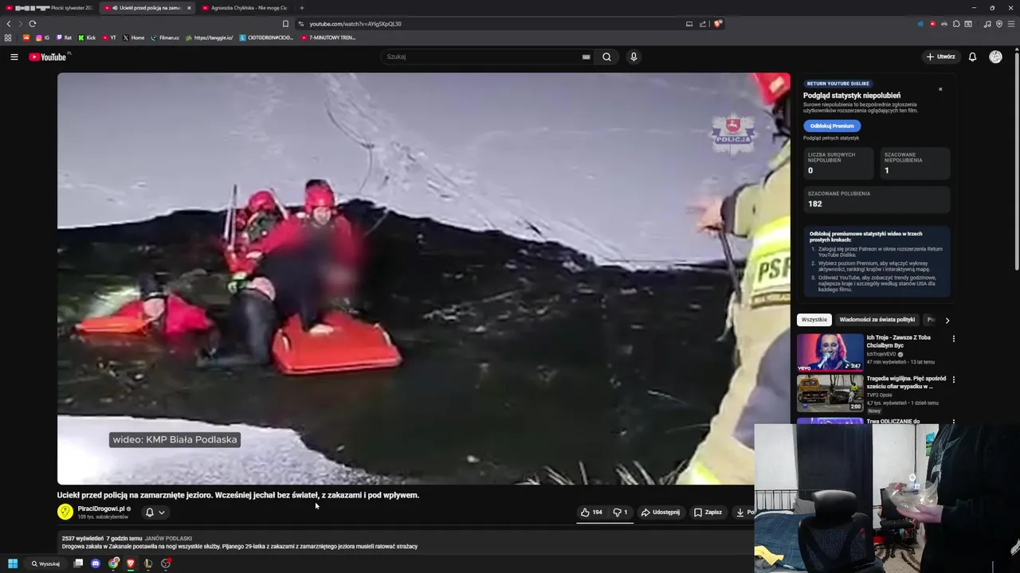Open PiraciDrogowi.pl channel avatar
Screen dimensions: 1020x573
point(65,512)
